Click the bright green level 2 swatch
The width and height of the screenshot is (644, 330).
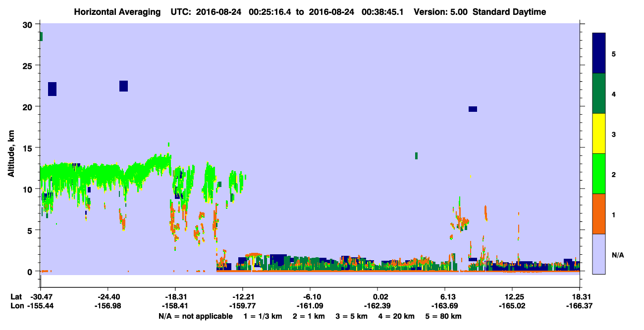[599, 174]
